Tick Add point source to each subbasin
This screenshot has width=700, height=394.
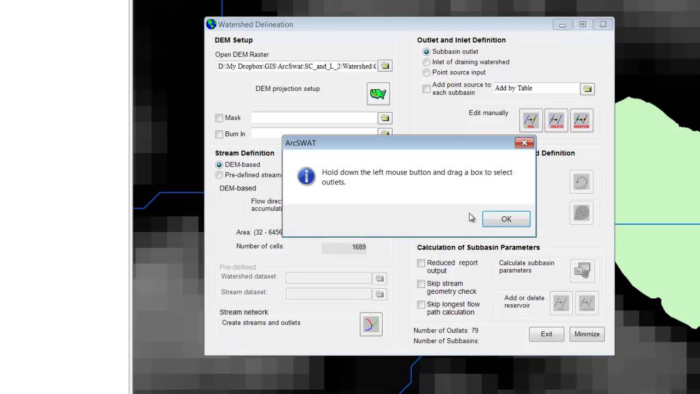click(427, 89)
